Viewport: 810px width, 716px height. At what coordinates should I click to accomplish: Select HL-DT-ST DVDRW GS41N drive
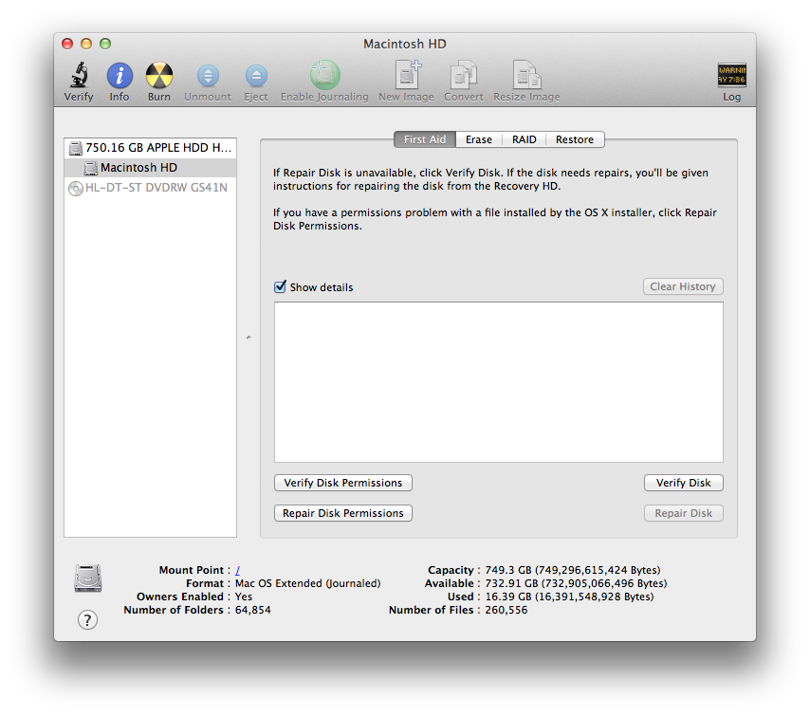(150, 188)
